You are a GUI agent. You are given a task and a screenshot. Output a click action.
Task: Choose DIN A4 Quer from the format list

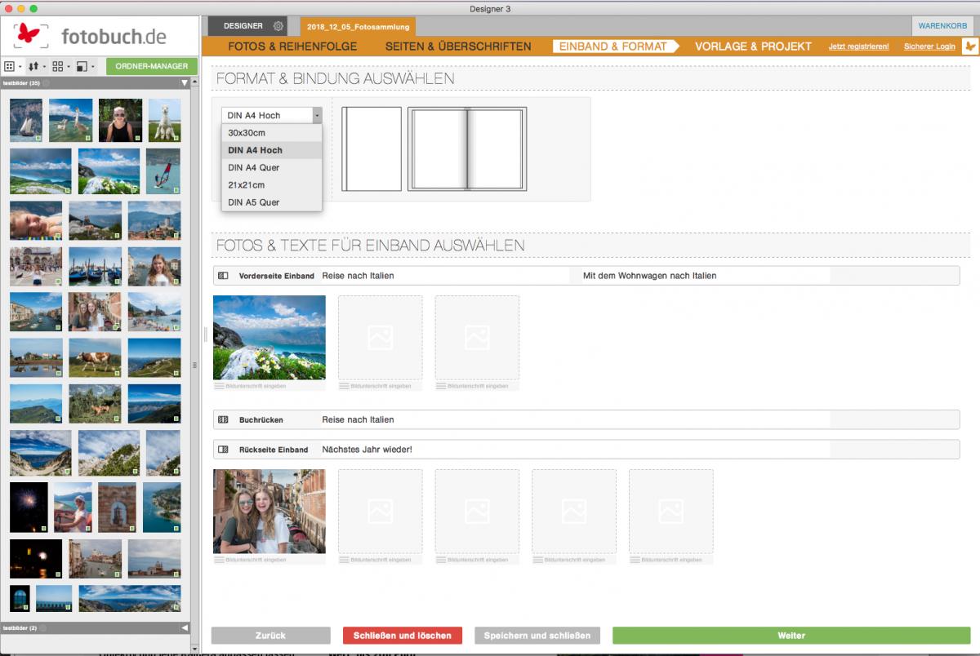point(272,167)
